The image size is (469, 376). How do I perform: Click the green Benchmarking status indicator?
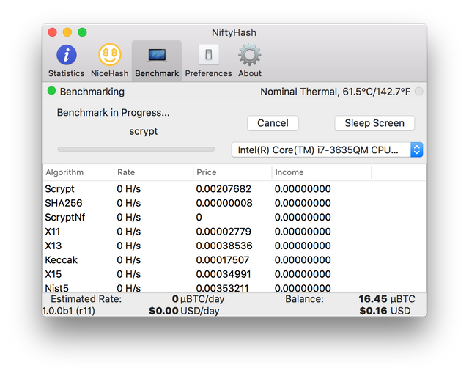click(52, 91)
